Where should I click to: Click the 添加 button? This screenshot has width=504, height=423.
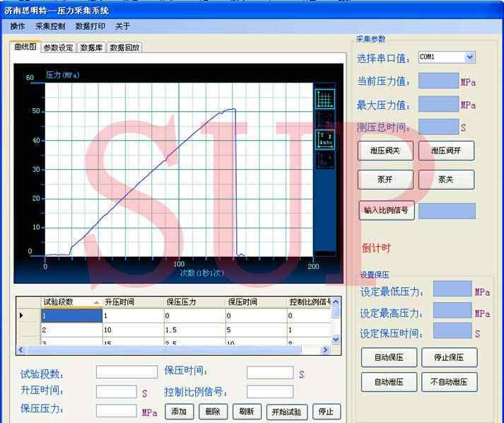179,412
